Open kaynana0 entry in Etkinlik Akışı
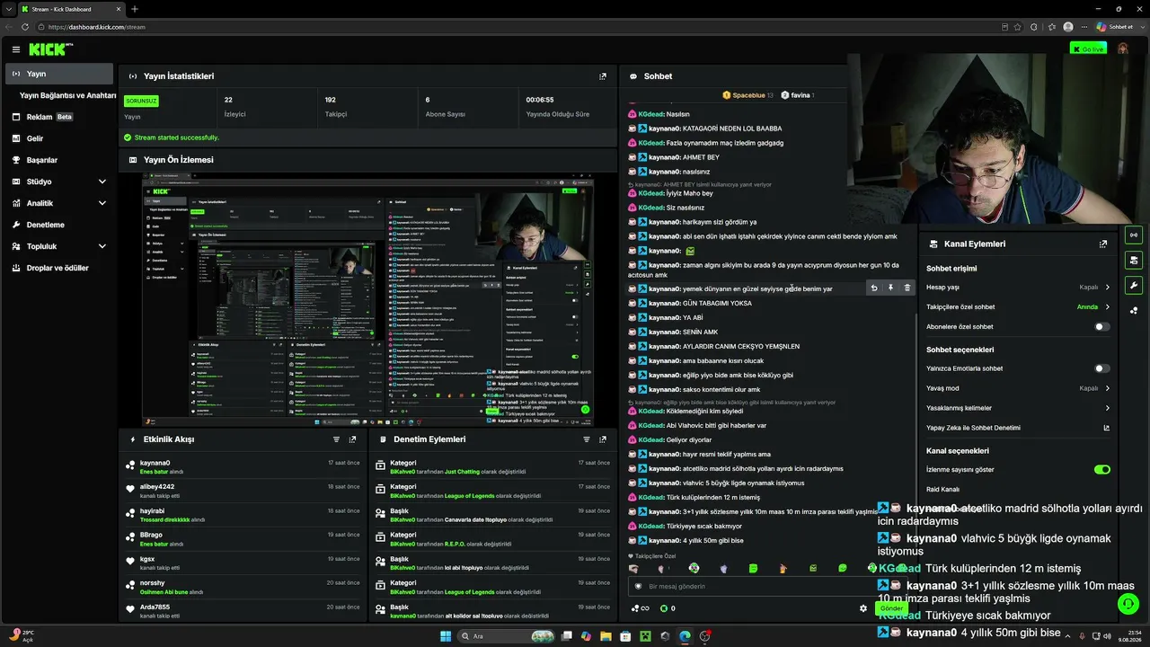1150x647 pixels. (243, 466)
